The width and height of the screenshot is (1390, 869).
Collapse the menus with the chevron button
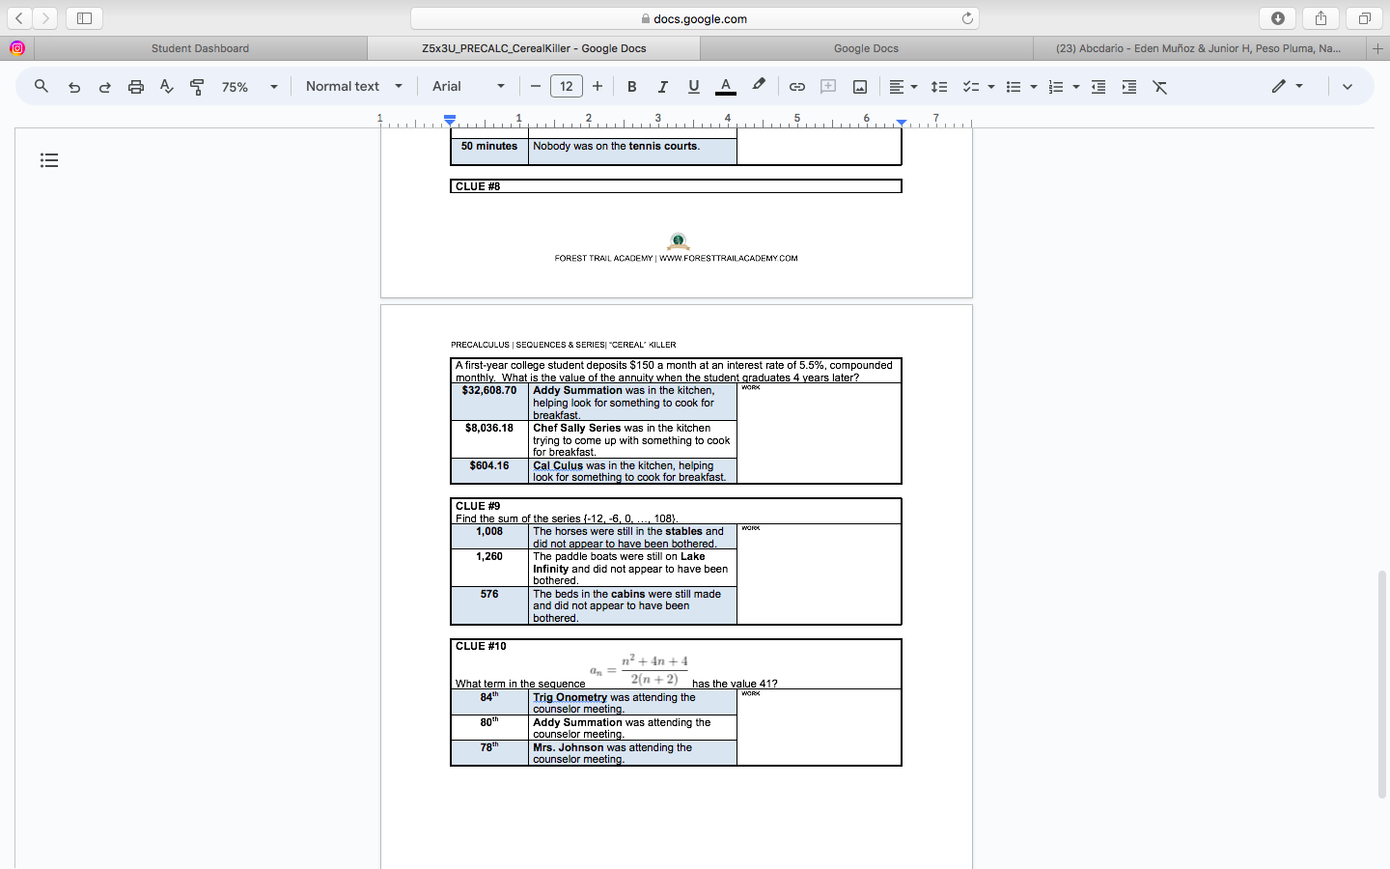[1348, 87]
